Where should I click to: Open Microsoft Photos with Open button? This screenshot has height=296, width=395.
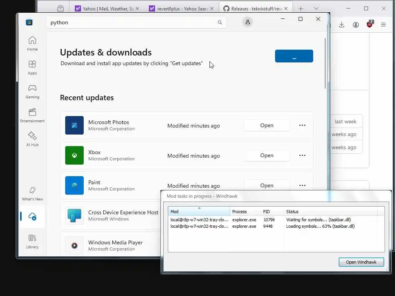click(267, 125)
